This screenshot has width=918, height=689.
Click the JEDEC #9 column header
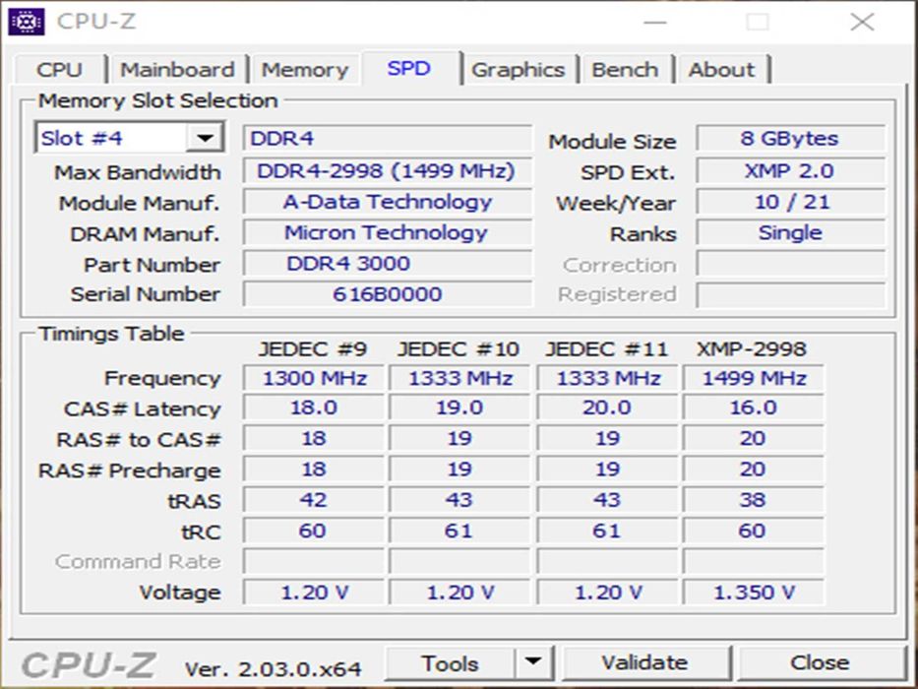click(313, 349)
